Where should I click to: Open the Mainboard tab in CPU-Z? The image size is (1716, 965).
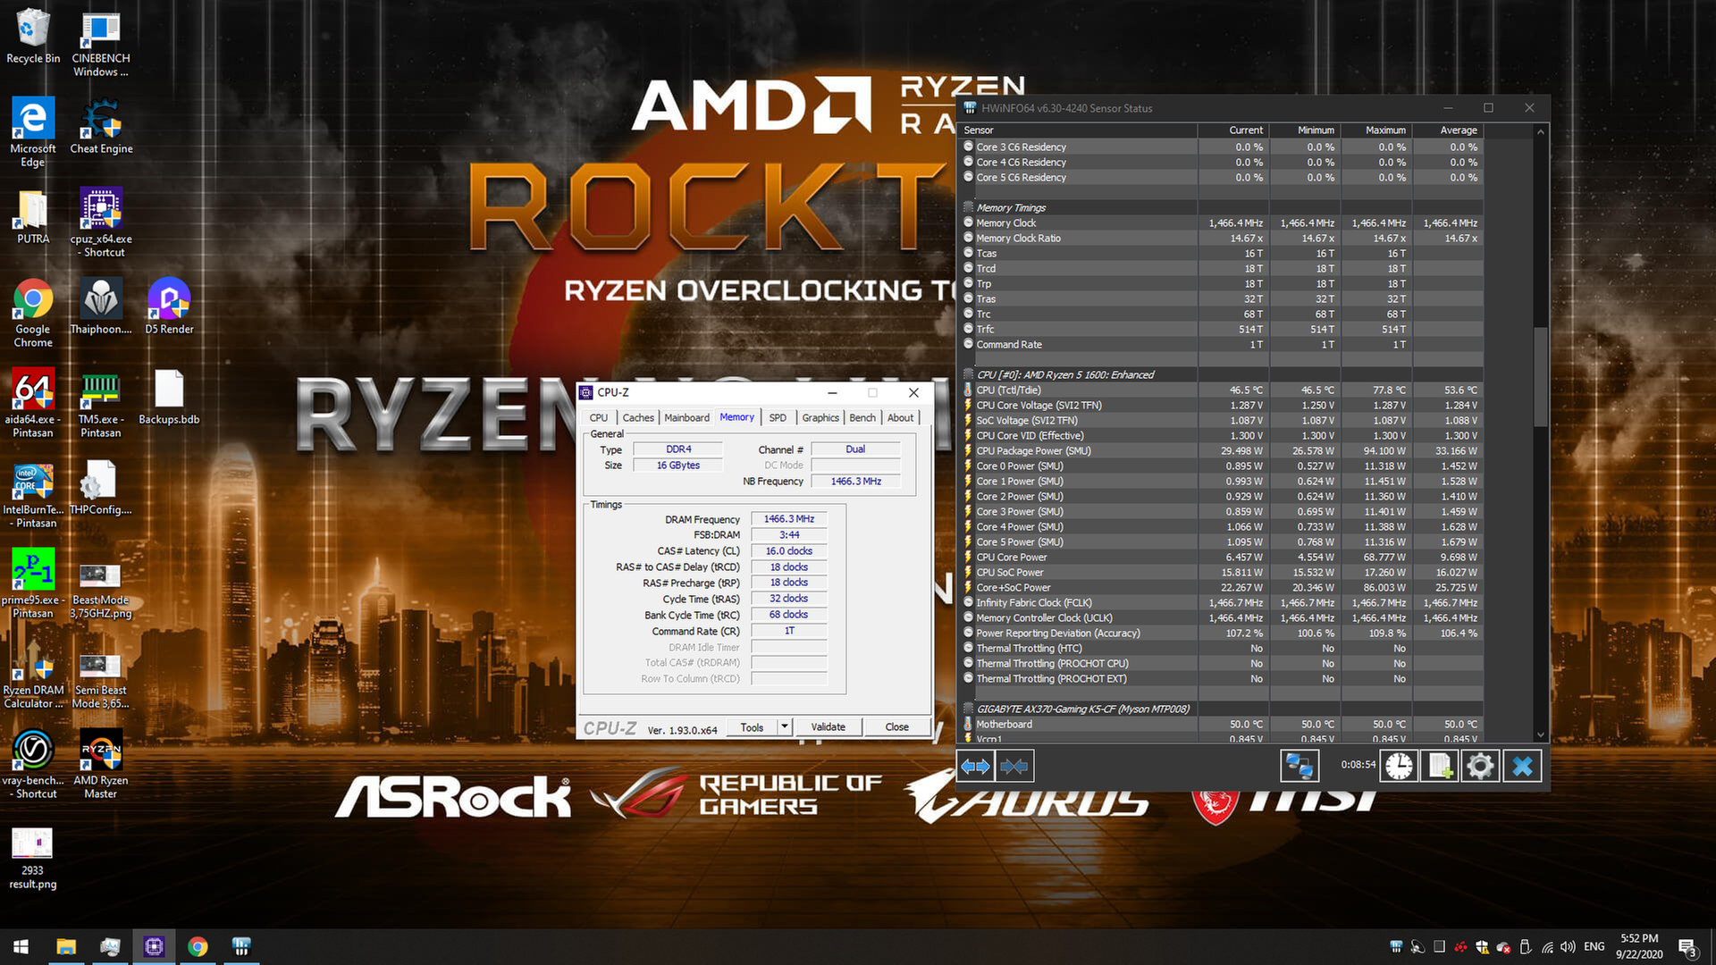pyautogui.click(x=686, y=417)
